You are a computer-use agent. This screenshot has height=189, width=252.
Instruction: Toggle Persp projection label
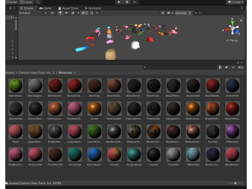232,40
